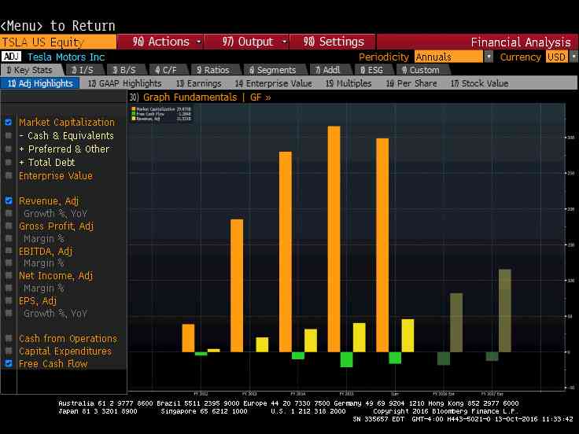The image size is (579, 434).
Task: Check Margin % under EBITDA, Adj
Action: point(9,263)
